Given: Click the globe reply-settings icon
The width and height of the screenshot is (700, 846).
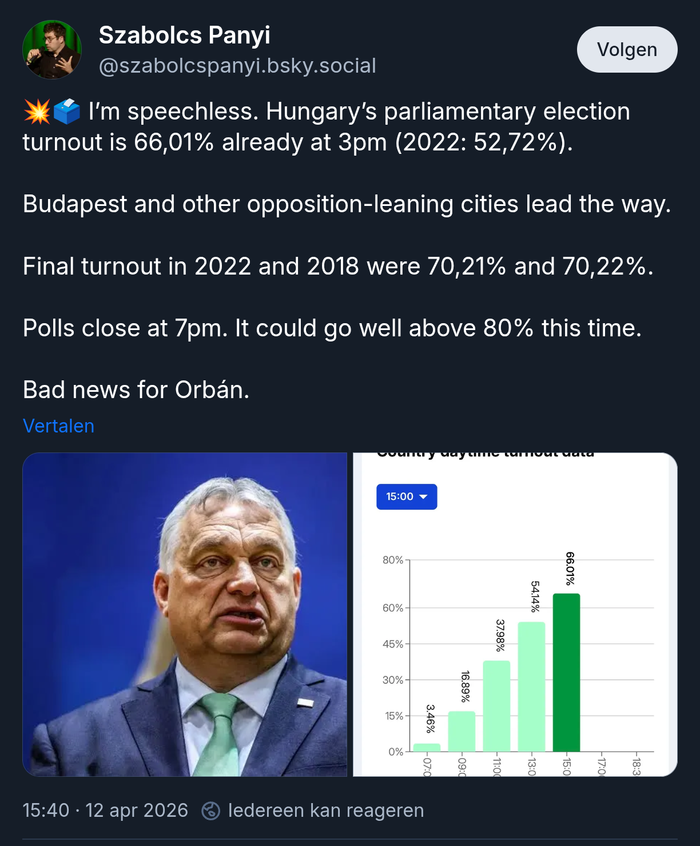Looking at the screenshot, I should click(x=211, y=811).
